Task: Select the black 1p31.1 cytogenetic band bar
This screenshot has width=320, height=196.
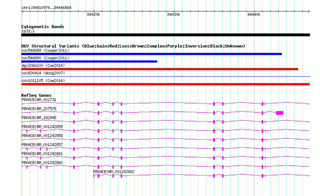Action: 165,35
